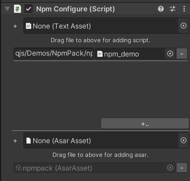190x181 pixels.
Task: Collapse the Npm Configure component foldout
Action: point(7,9)
